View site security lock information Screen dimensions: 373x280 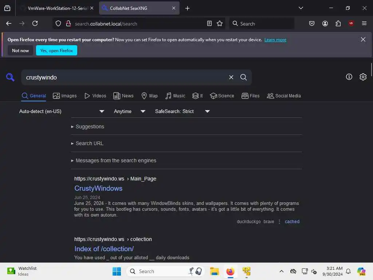pos(68,23)
